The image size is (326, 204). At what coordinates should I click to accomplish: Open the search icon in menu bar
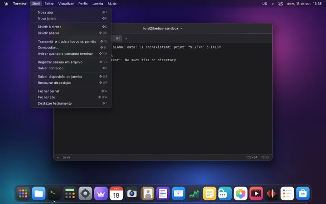273,4
